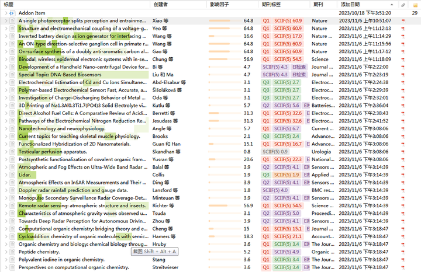
Task: Select 'Pathways of the Electrochemical Nitrogen Reduction' item
Action: [82, 121]
